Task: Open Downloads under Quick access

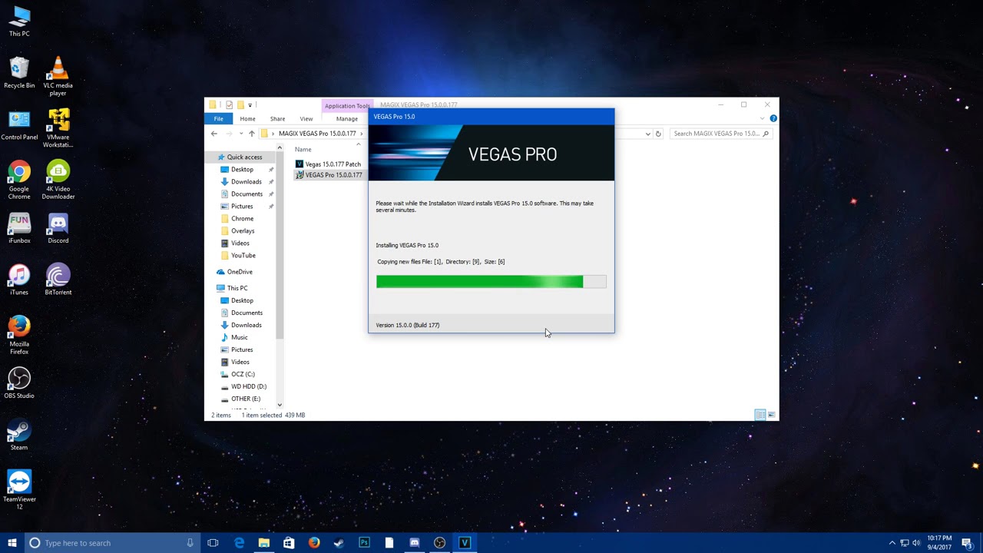Action: (246, 181)
